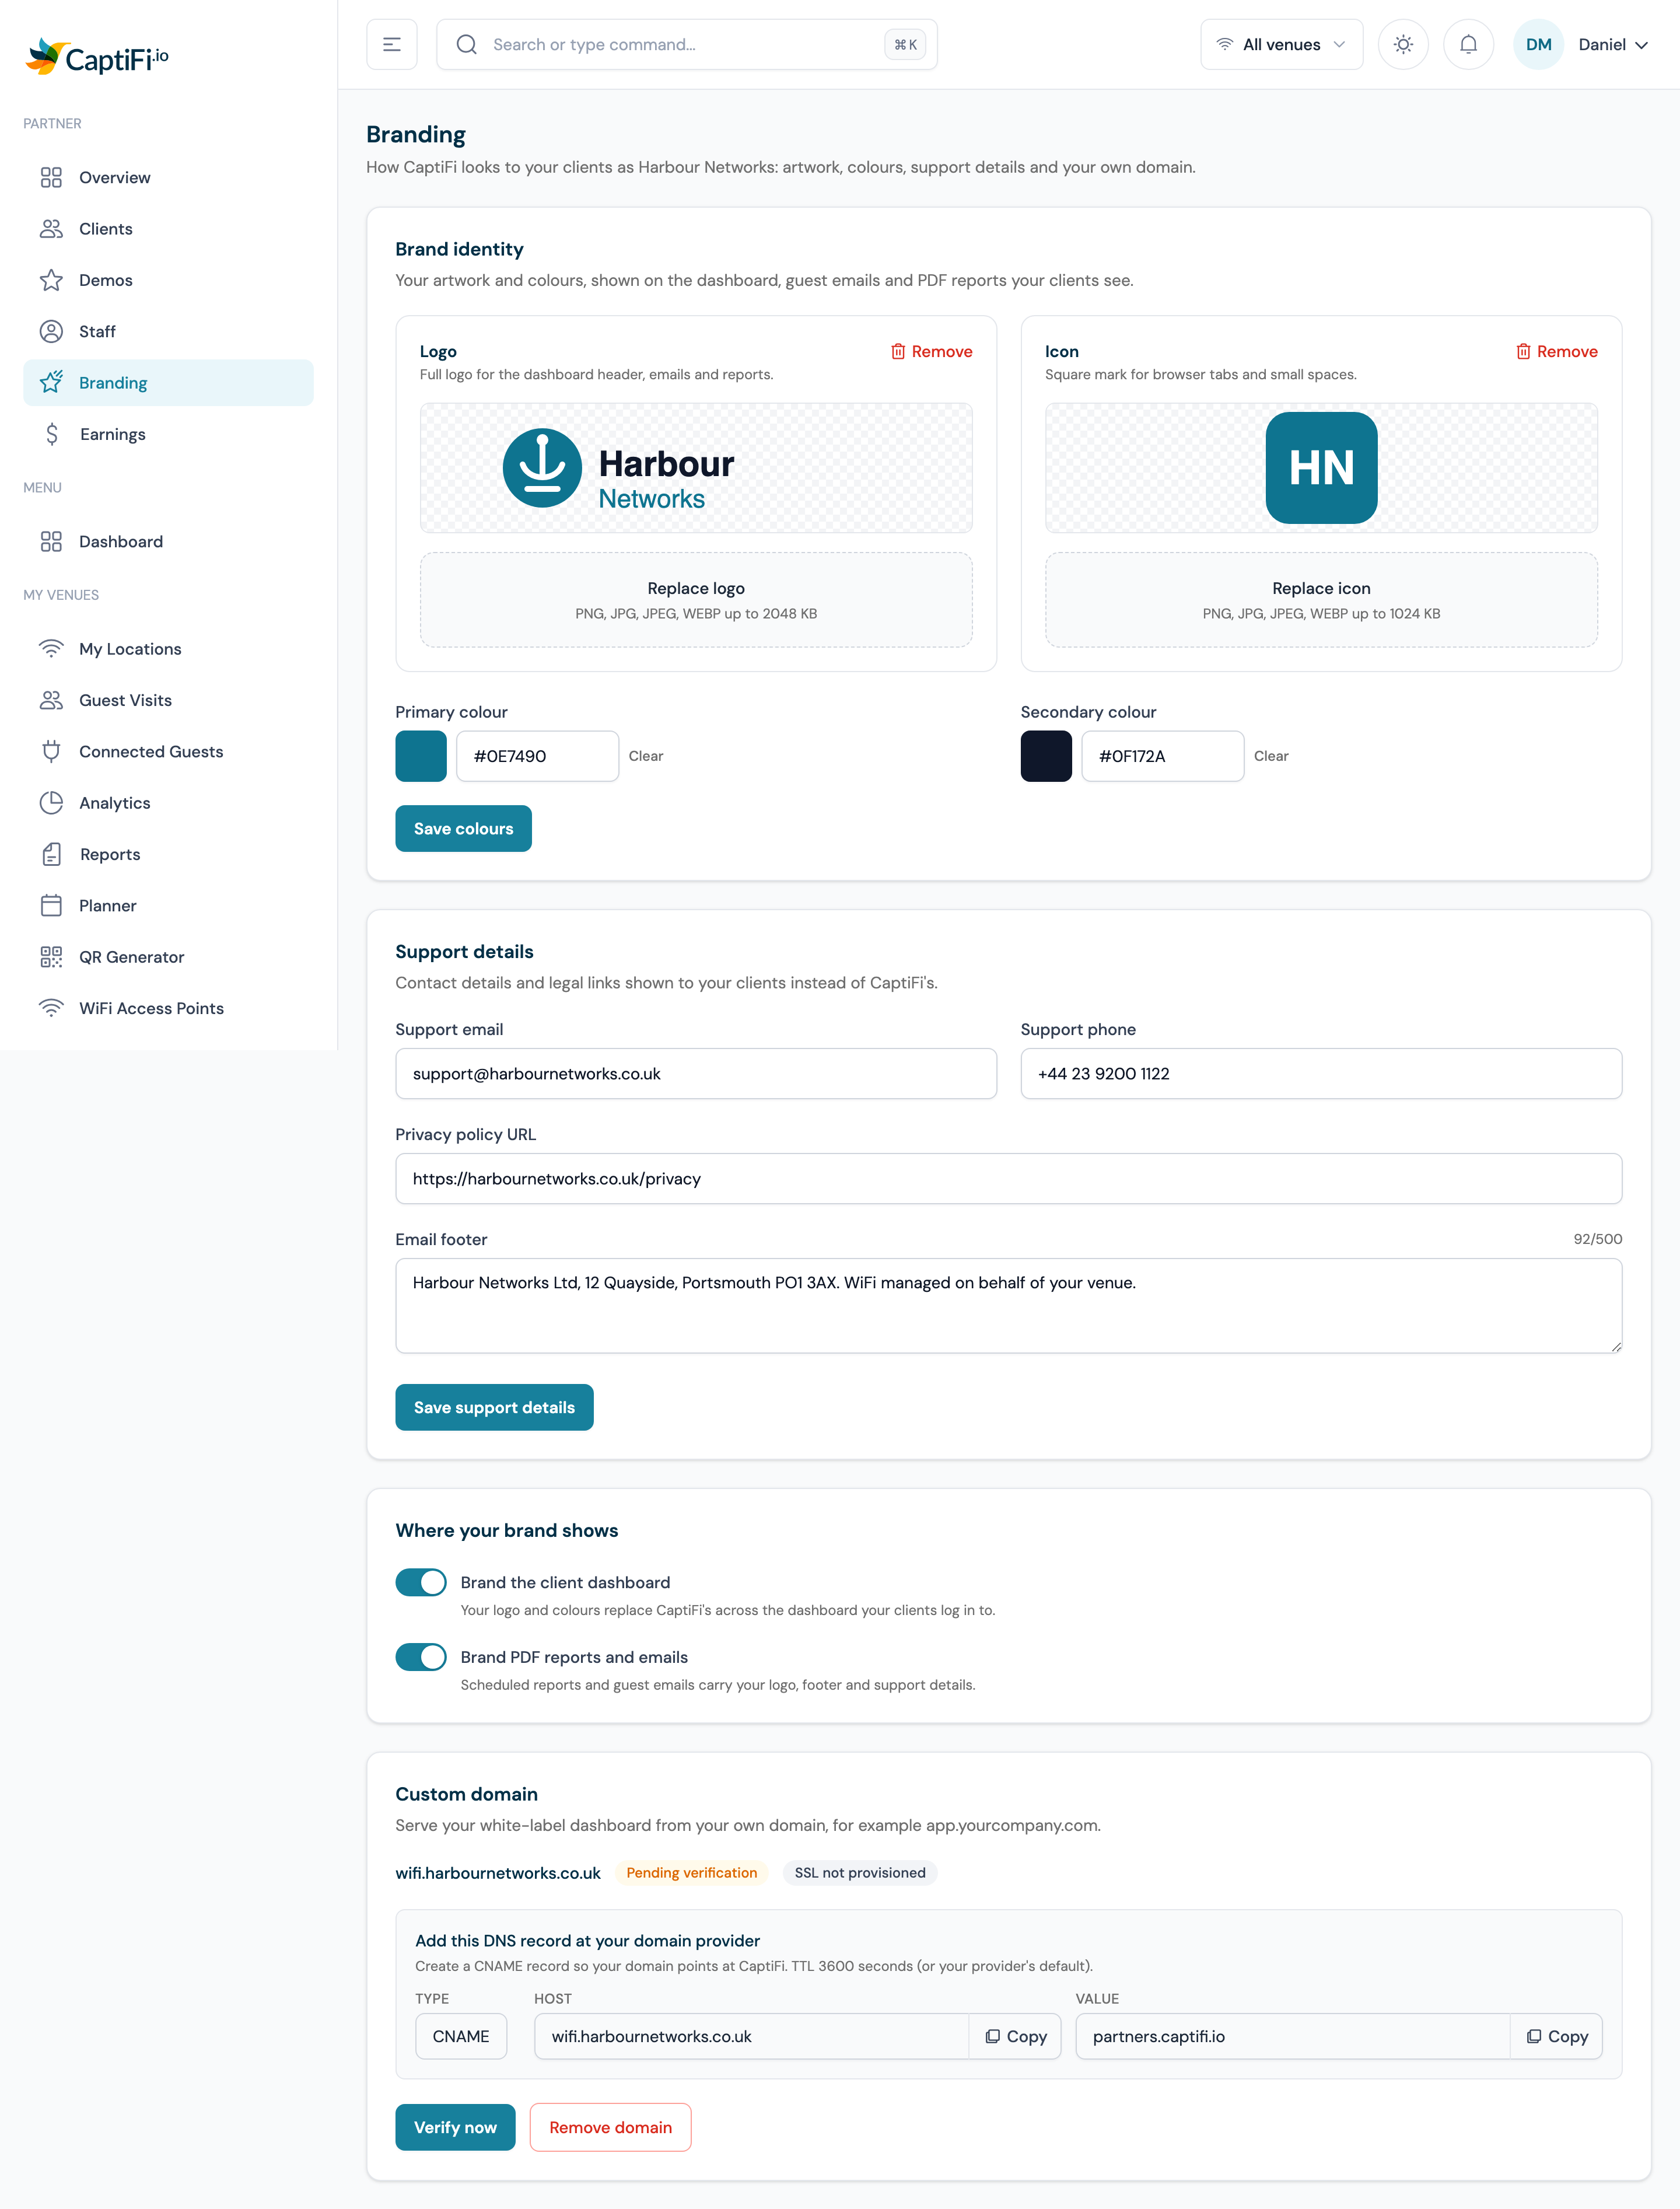Click the Staff user-circle icon
This screenshot has height=2209, width=1680.
pyautogui.click(x=51, y=332)
